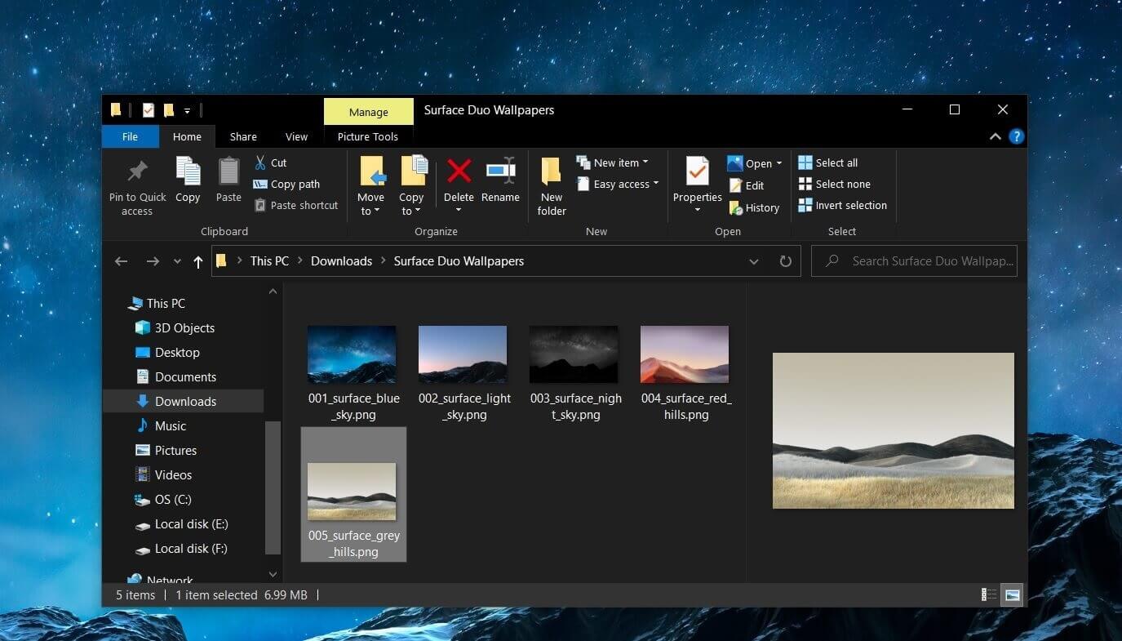This screenshot has height=641, width=1122.
Task: Switch to Large icons view in status bar
Action: pyautogui.click(x=1012, y=594)
